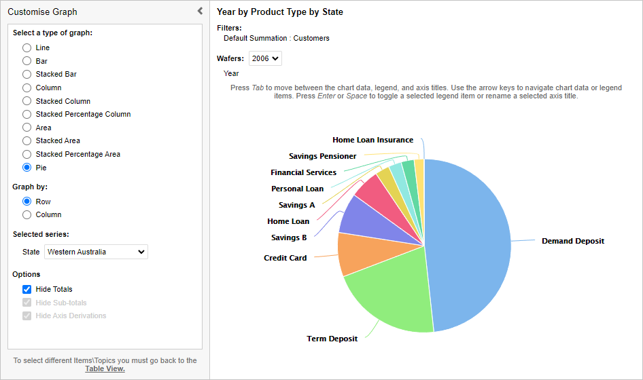Select Stacked Percentage Column option
The height and width of the screenshot is (380, 643).
[27, 115]
